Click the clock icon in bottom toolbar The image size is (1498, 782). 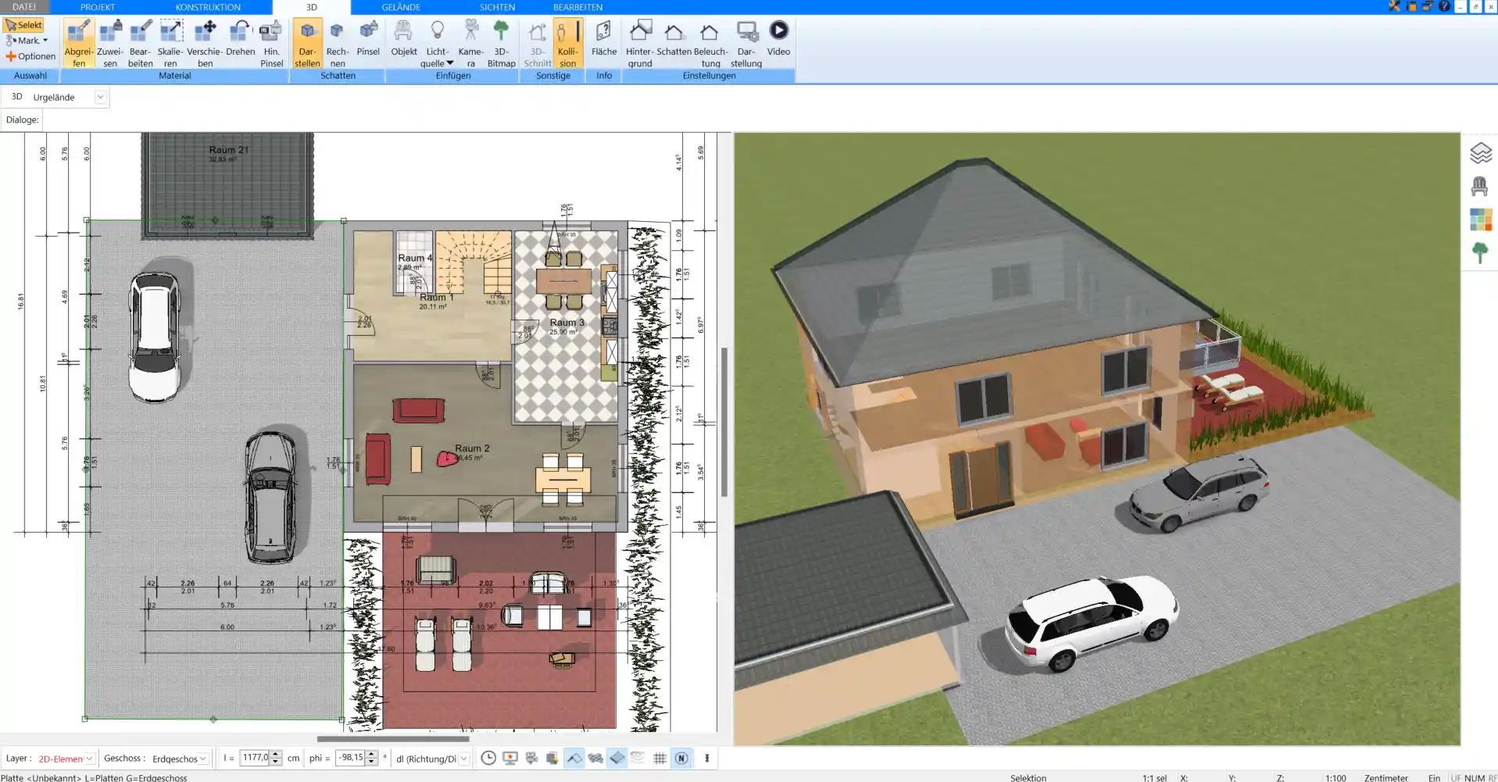tap(488, 758)
